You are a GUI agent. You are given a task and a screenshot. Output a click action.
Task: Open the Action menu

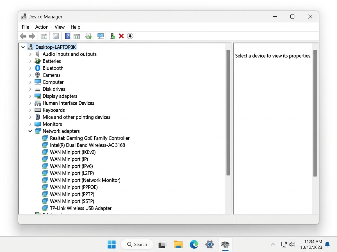point(42,27)
